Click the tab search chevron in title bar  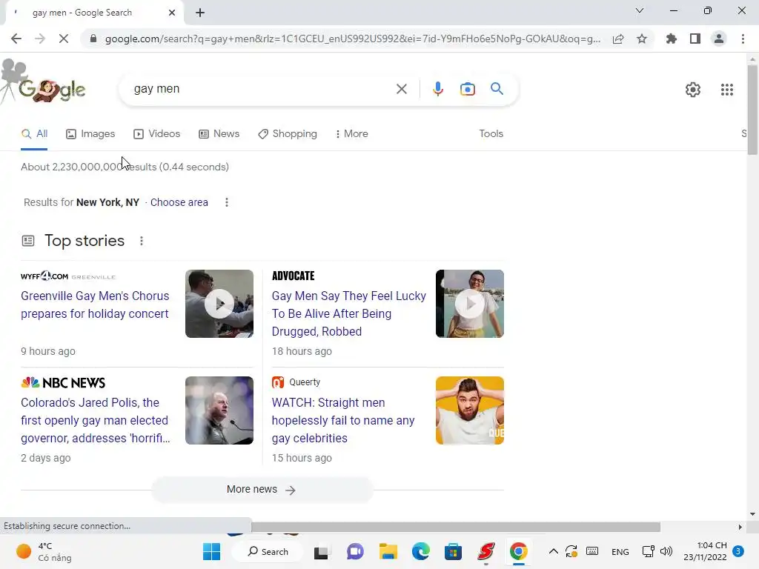(x=640, y=10)
